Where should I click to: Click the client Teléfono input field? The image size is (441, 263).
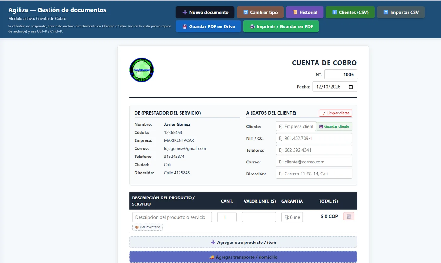(314, 150)
